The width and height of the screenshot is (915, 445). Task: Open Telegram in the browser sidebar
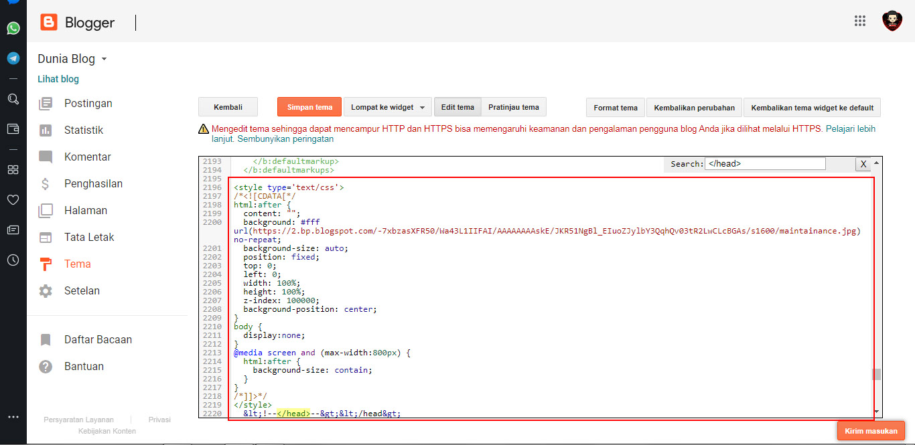[x=13, y=58]
